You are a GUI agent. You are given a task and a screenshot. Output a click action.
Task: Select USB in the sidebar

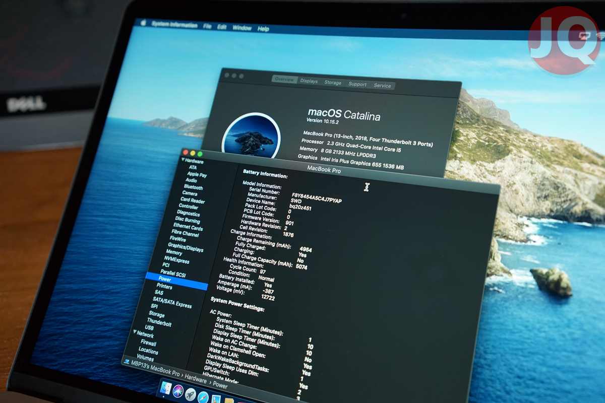[149, 328]
